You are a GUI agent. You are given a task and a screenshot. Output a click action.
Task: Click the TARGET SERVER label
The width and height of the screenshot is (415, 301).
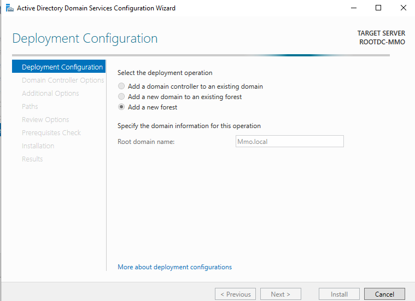click(381, 33)
